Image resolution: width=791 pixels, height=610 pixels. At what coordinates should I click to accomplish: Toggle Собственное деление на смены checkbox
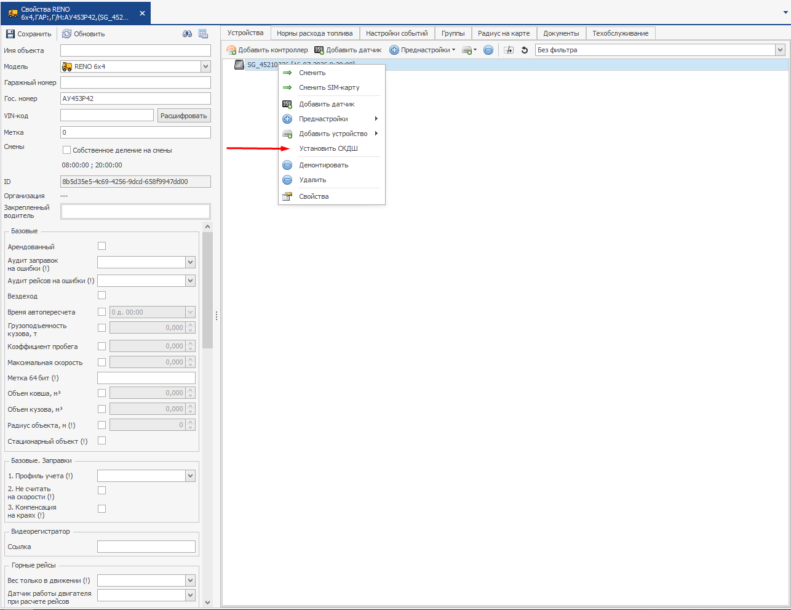coord(66,150)
